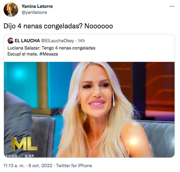Open the three-dot more options menu
Screen dimensions: 180x172
pyautogui.click(x=172, y=6)
